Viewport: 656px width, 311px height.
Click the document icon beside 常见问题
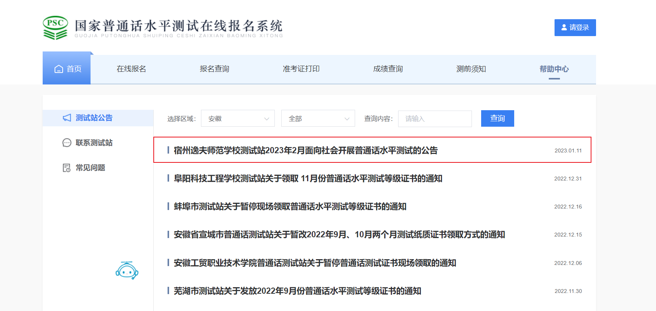[x=67, y=168]
